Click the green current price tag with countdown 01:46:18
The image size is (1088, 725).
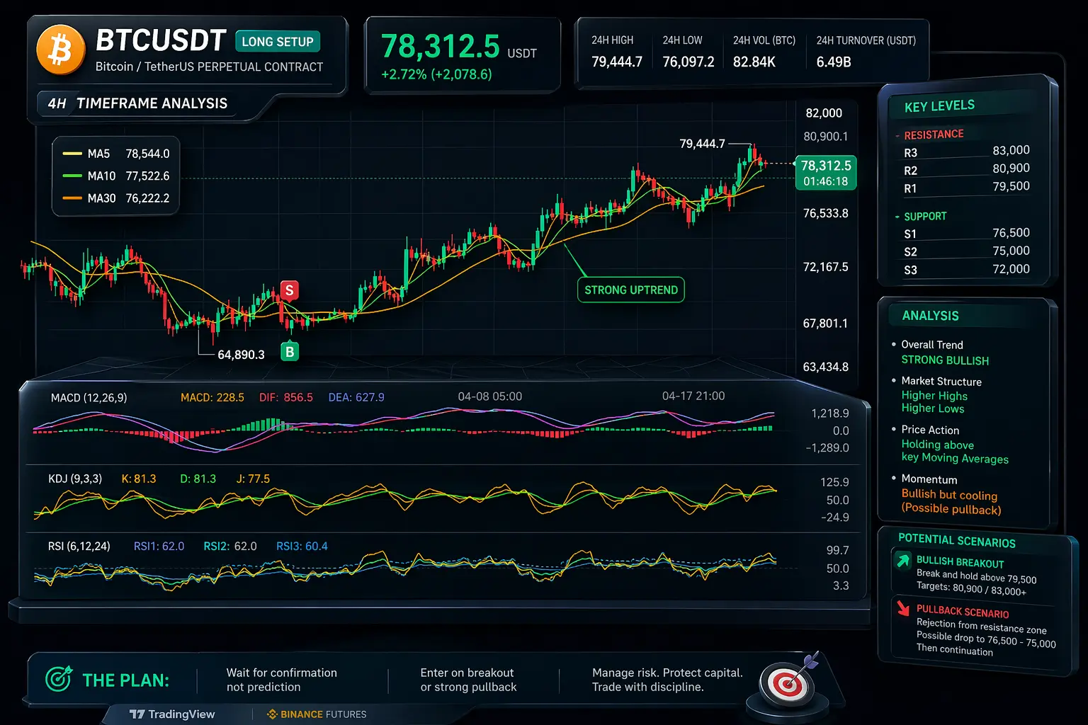pos(826,173)
